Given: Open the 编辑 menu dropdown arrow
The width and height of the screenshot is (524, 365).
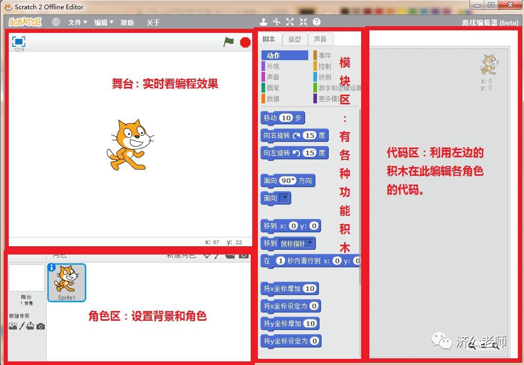Looking at the screenshot, I should (111, 22).
